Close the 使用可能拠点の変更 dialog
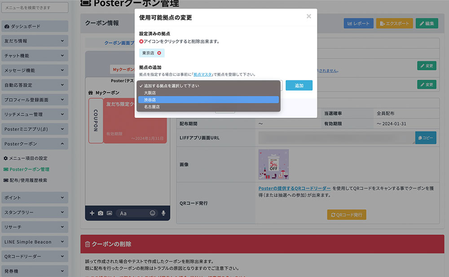This screenshot has width=449, height=277. click(309, 16)
